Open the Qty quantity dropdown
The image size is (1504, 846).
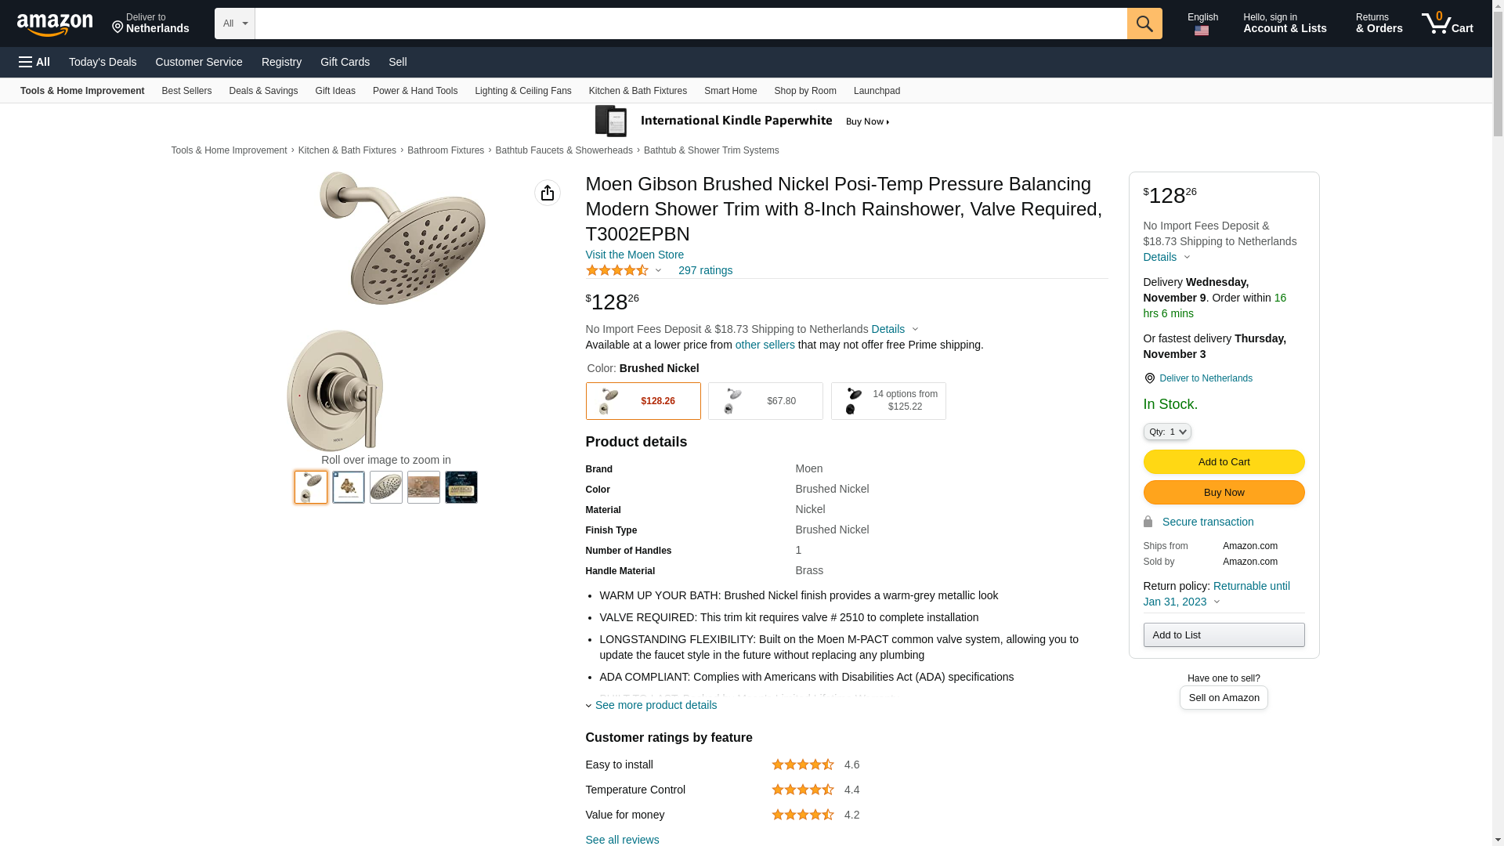[1167, 432]
